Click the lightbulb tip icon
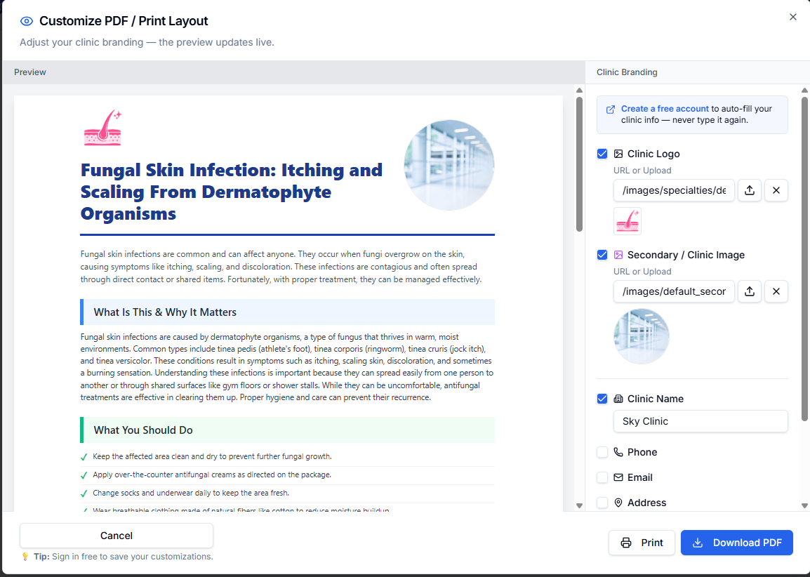Image resolution: width=810 pixels, height=577 pixels. 25,557
